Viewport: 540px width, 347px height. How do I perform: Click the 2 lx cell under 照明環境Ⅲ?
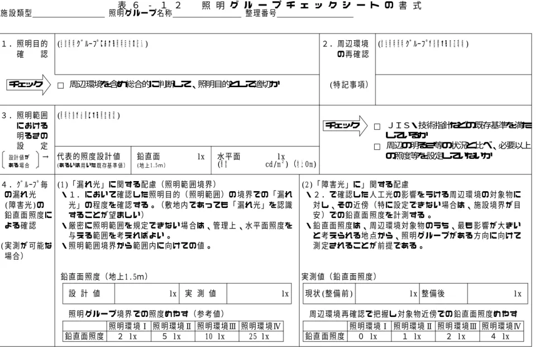pos(457,336)
